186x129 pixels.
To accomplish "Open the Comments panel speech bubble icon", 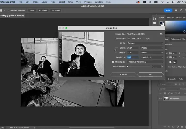I will (x=154, y=23).
